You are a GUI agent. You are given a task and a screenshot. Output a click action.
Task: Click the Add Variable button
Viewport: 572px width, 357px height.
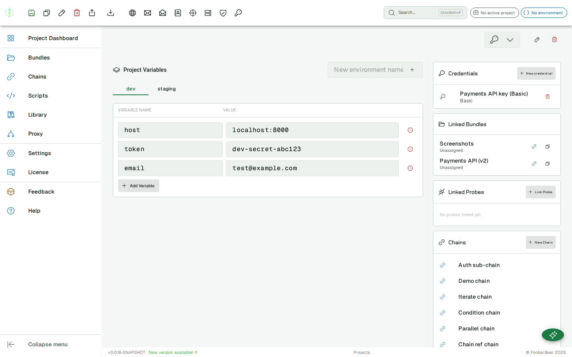(x=139, y=186)
